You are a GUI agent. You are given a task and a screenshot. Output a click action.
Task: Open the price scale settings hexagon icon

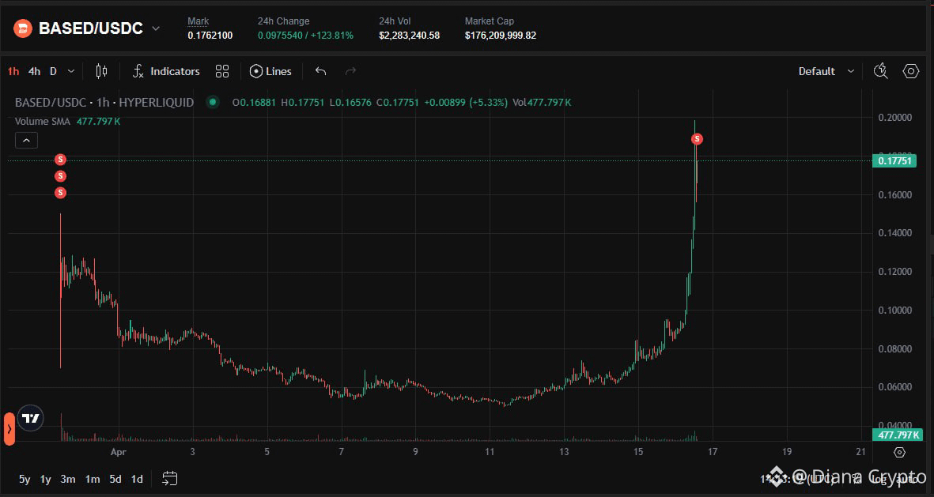click(899, 453)
